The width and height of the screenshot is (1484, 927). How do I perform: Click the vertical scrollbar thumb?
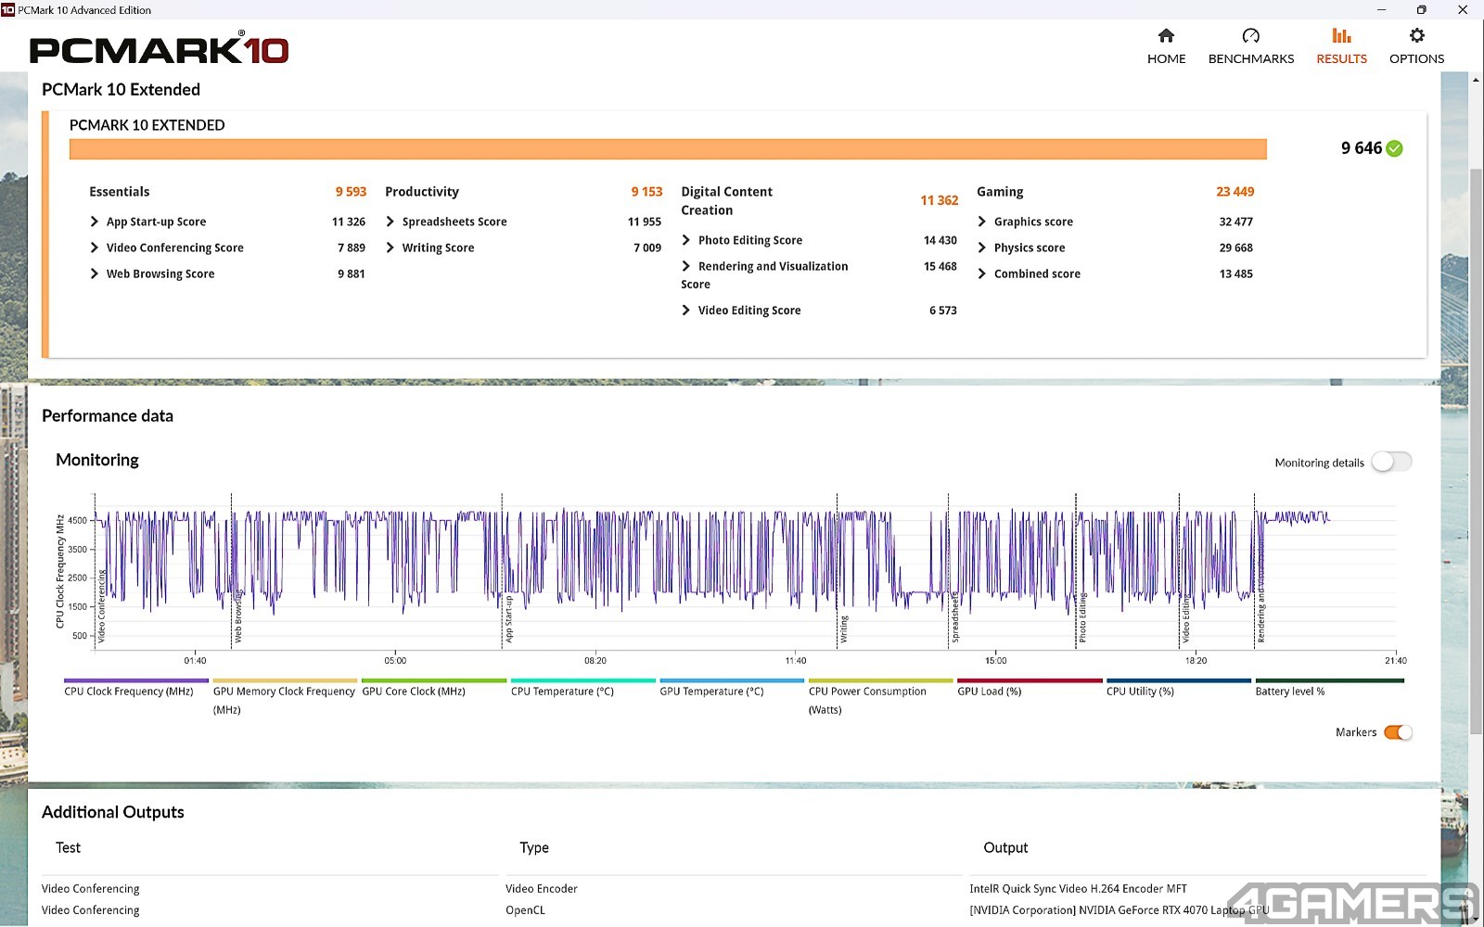(1476, 451)
